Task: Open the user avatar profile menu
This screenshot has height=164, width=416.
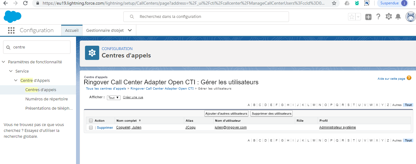Action: 410,17
